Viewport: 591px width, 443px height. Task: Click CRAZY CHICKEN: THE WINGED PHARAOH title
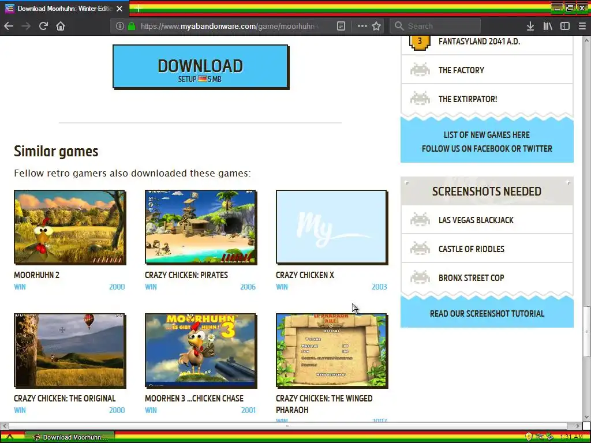click(x=324, y=404)
